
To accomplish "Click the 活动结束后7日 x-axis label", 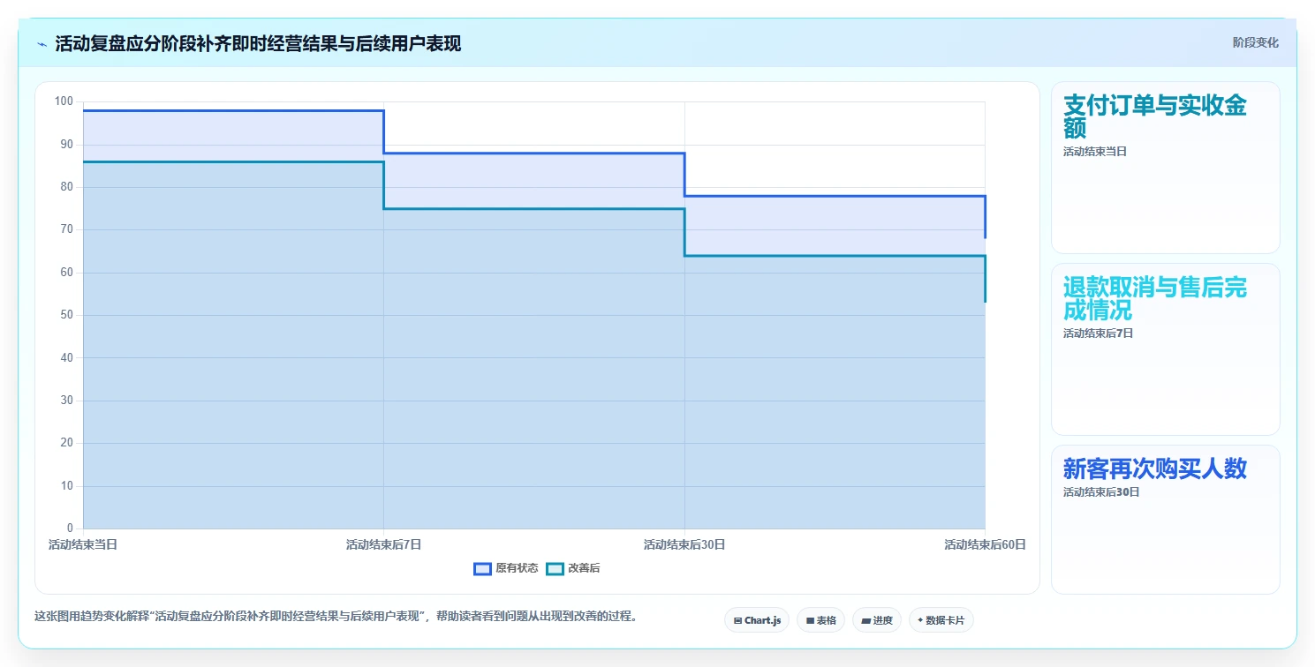I will 383,544.
